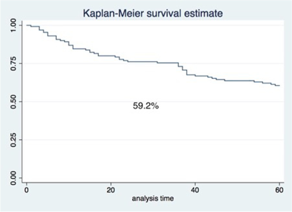
Task: Select the 20 x-axis tick label
Action: click(x=111, y=189)
